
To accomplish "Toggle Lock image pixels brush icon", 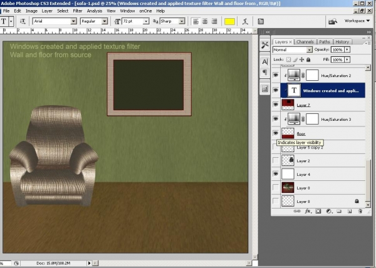I will click(295, 59).
